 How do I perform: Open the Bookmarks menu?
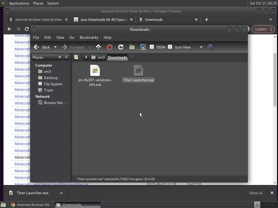(x=89, y=37)
